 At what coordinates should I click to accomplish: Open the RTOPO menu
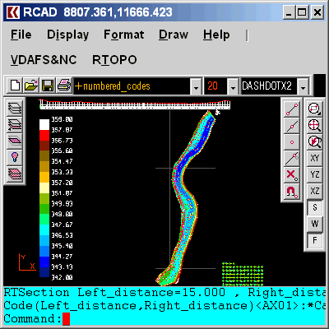coord(114,60)
